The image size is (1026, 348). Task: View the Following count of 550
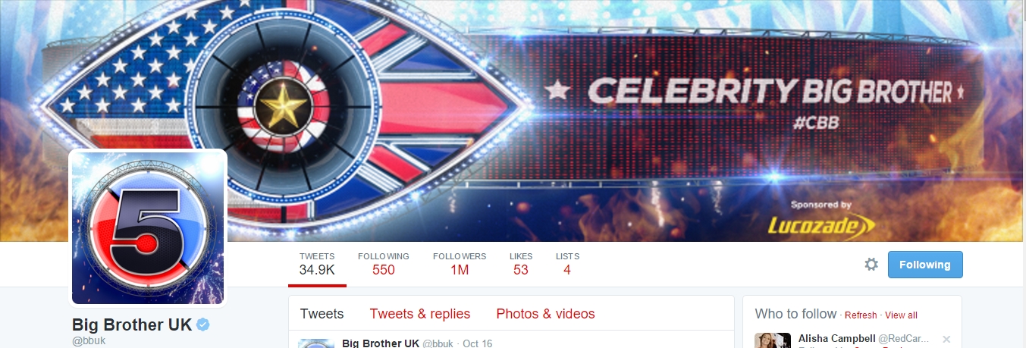click(384, 263)
